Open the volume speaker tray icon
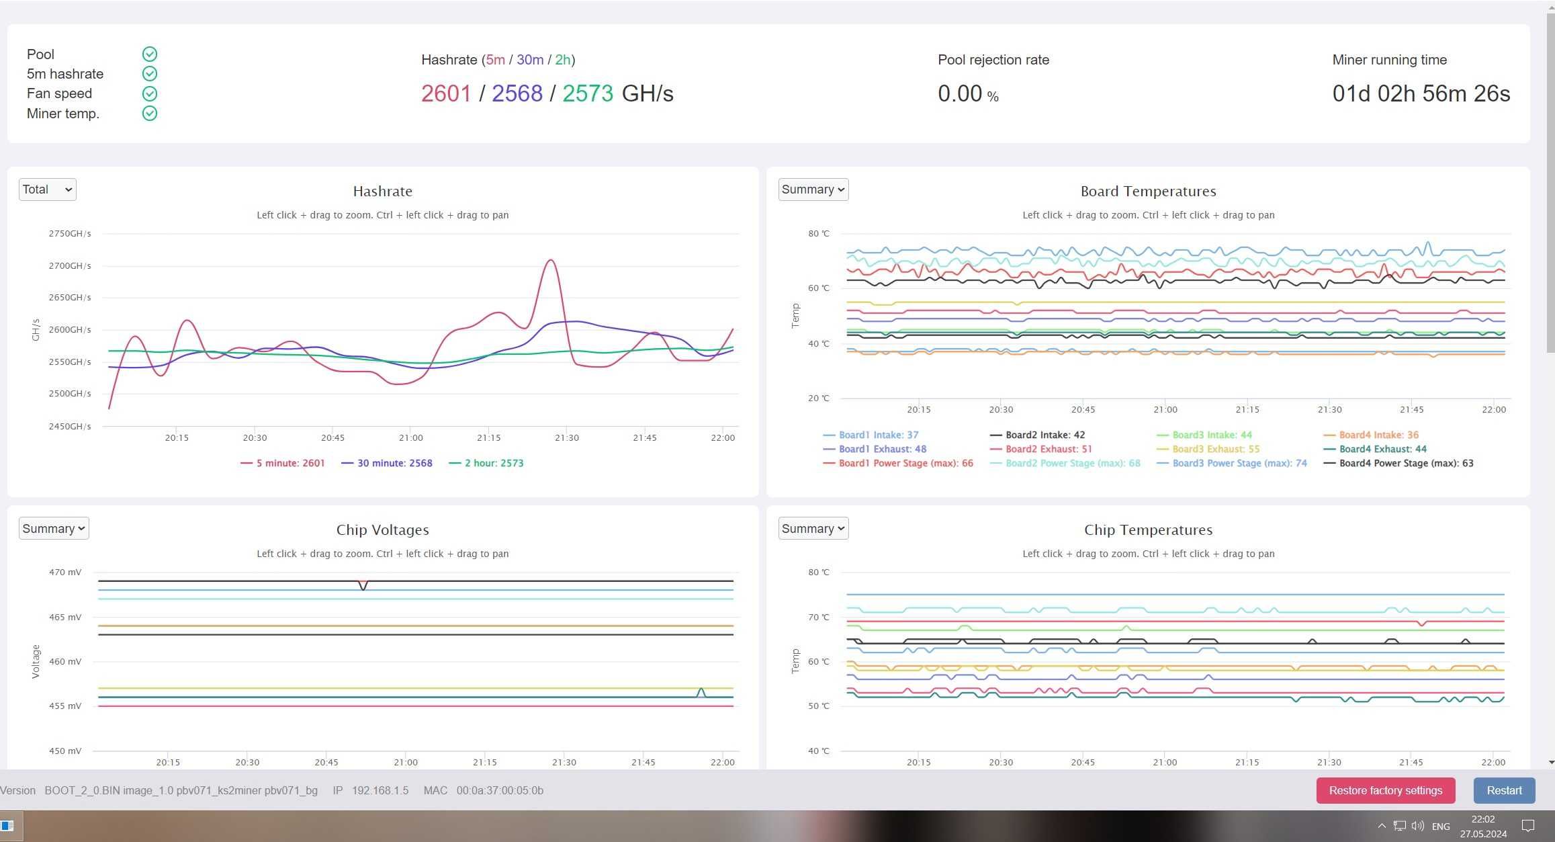The height and width of the screenshot is (842, 1555). coord(1417,826)
